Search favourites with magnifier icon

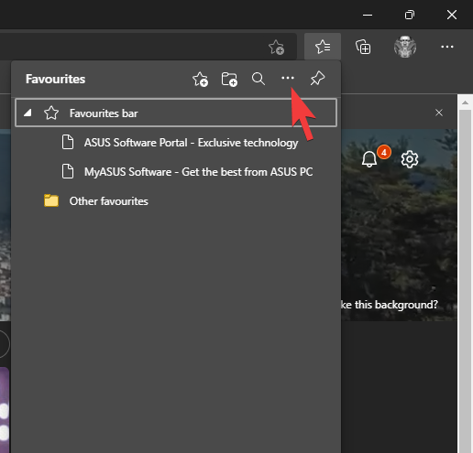click(x=258, y=79)
